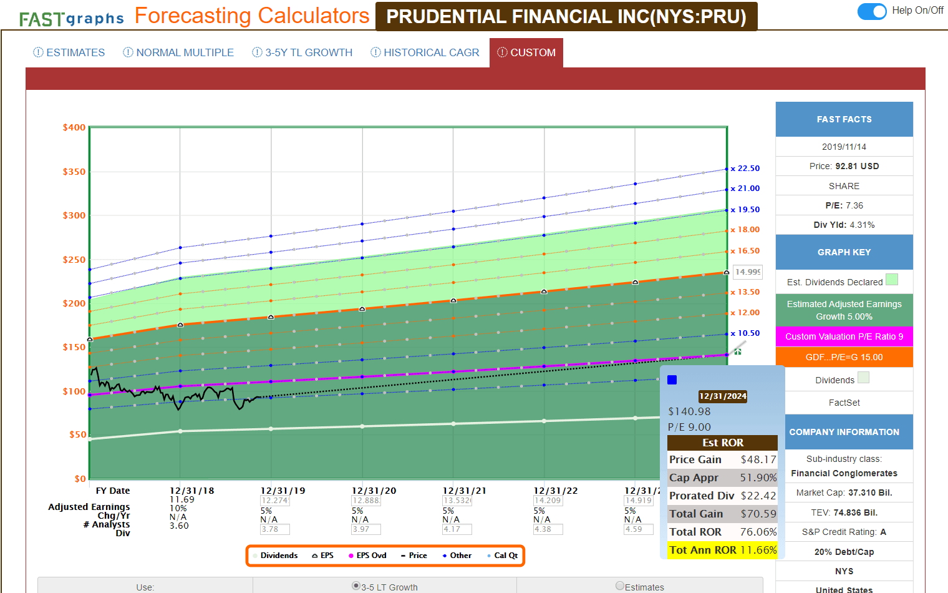Click the orange GDF...P/E=G 15.00 bar
This screenshot has width=948, height=593.
coord(844,357)
